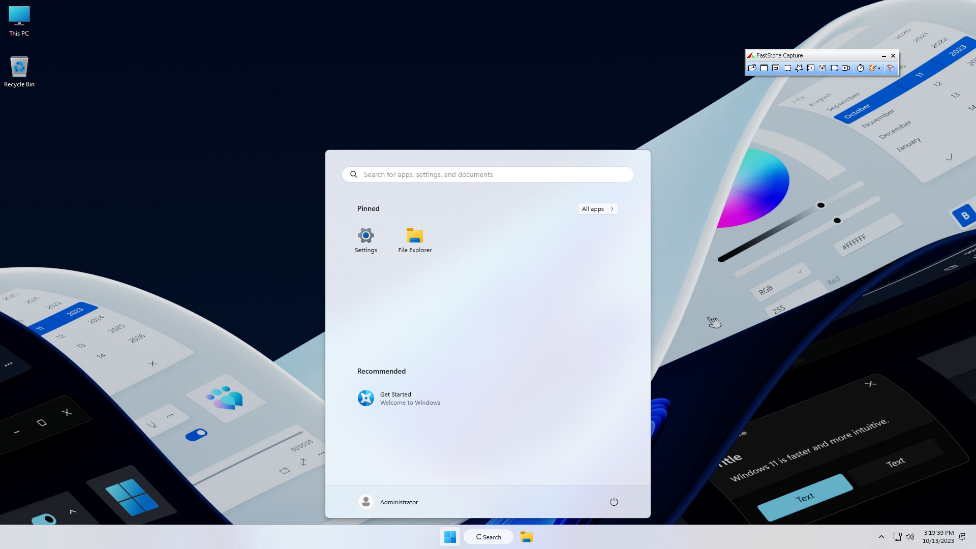Open Settings from pinned apps
This screenshot has width=976, height=549.
(366, 240)
